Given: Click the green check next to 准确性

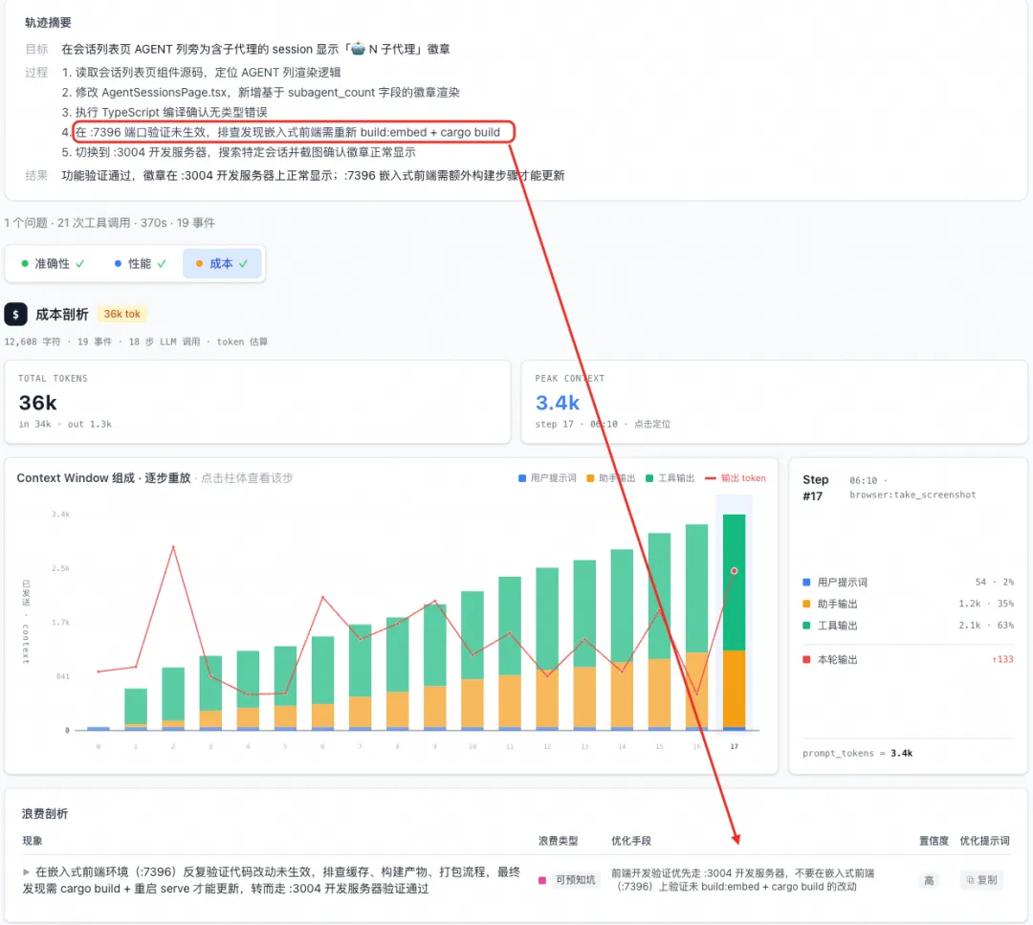Looking at the screenshot, I should point(79,263).
